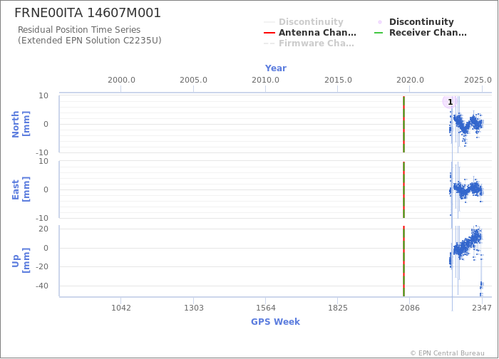Click the Extended EPN Solution C2235U text
Viewport: 499px width, 359px height.
89,41
